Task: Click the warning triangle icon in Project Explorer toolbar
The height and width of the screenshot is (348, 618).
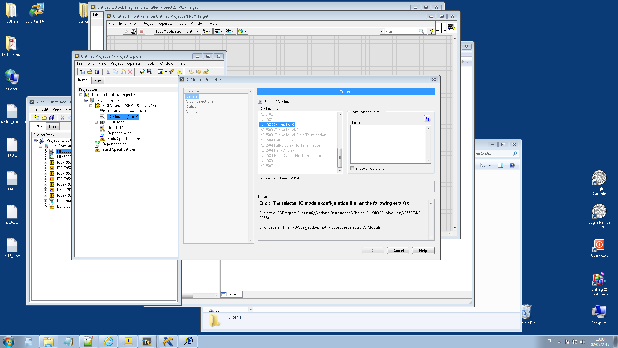Action: (179, 72)
